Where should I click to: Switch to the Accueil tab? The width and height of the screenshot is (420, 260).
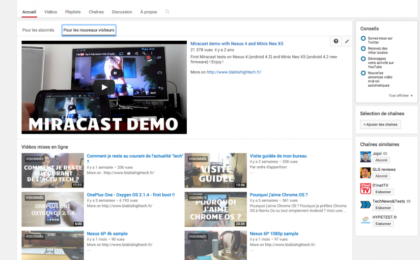(x=29, y=12)
